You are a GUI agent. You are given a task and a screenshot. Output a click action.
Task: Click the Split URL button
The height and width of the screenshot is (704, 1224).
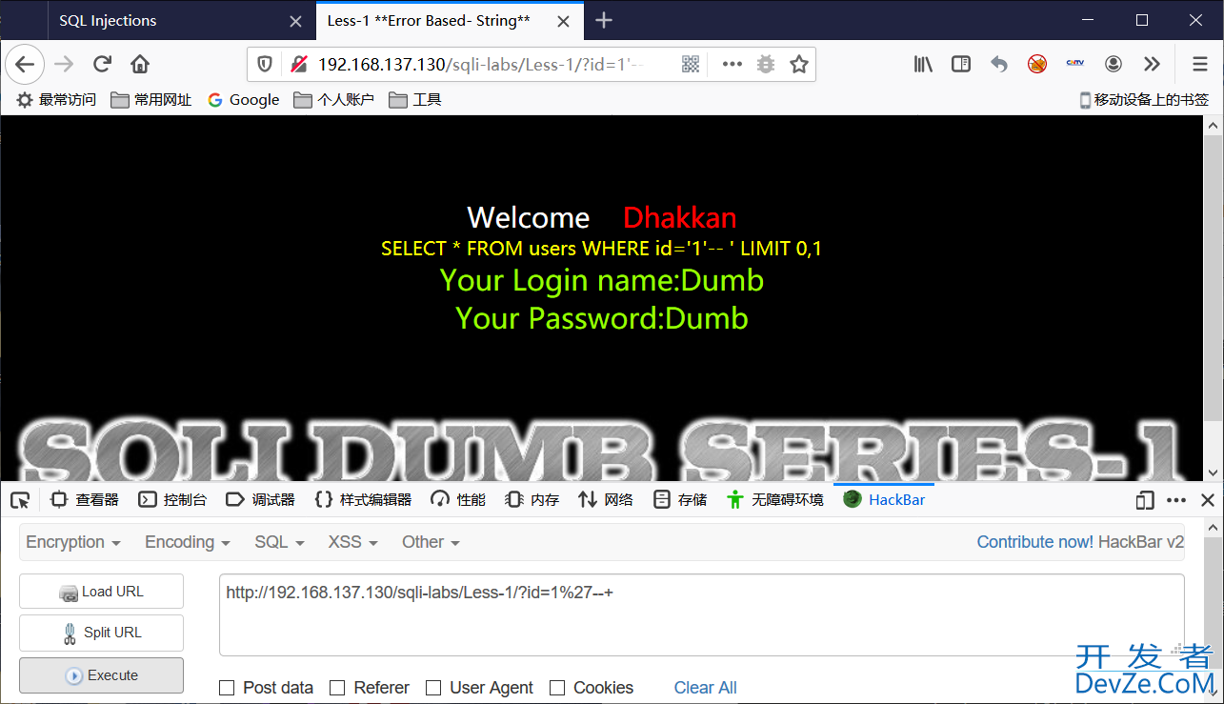(101, 633)
